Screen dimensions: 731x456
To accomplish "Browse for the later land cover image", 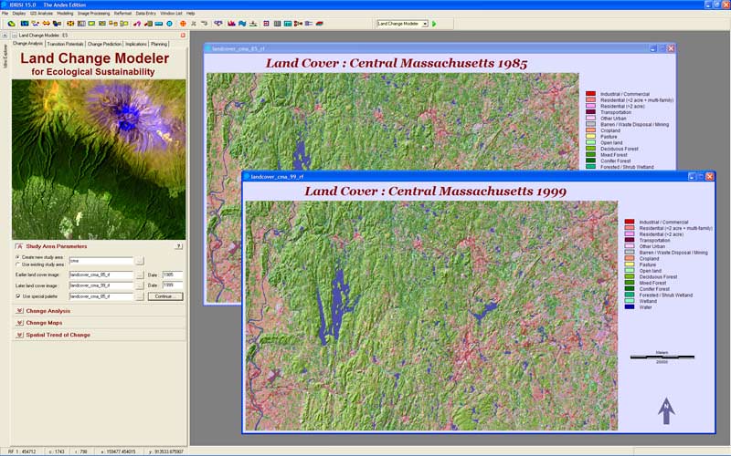I will [140, 285].
